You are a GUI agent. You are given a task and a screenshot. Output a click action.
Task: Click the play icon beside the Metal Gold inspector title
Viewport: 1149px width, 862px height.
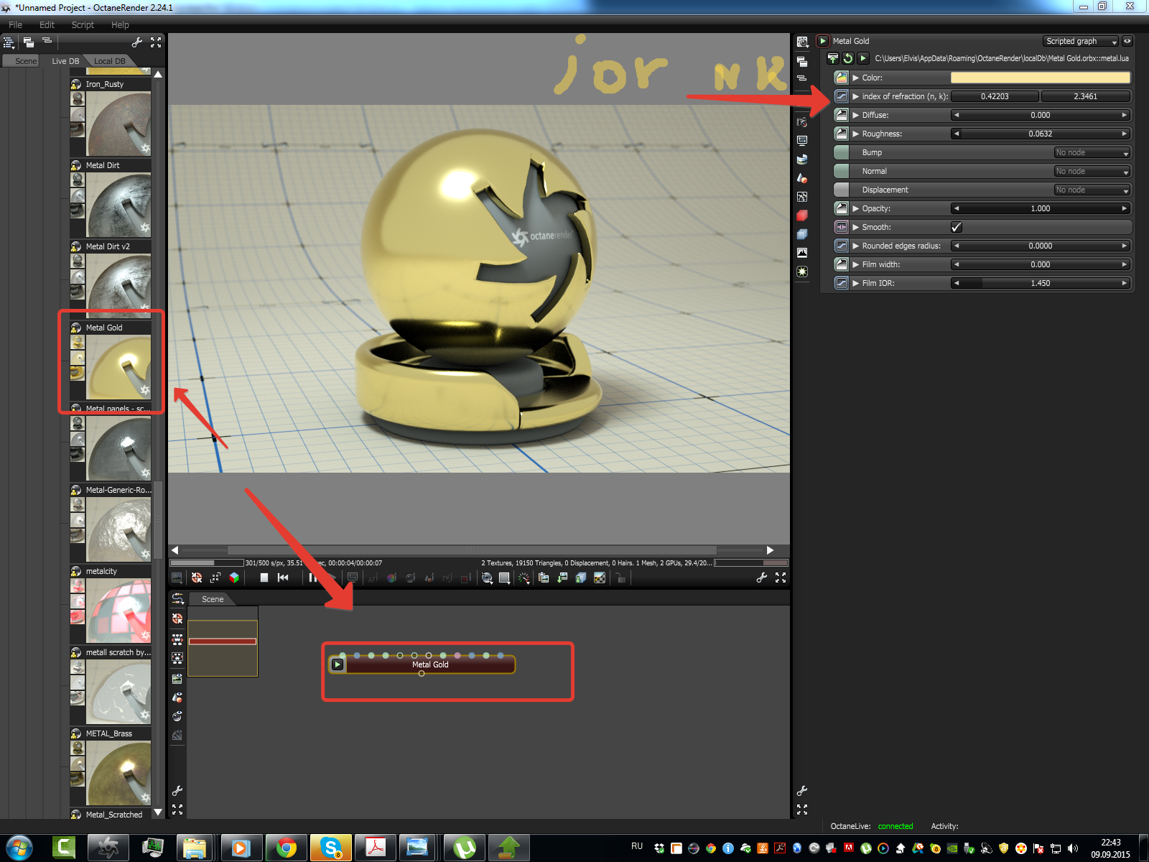tap(823, 41)
